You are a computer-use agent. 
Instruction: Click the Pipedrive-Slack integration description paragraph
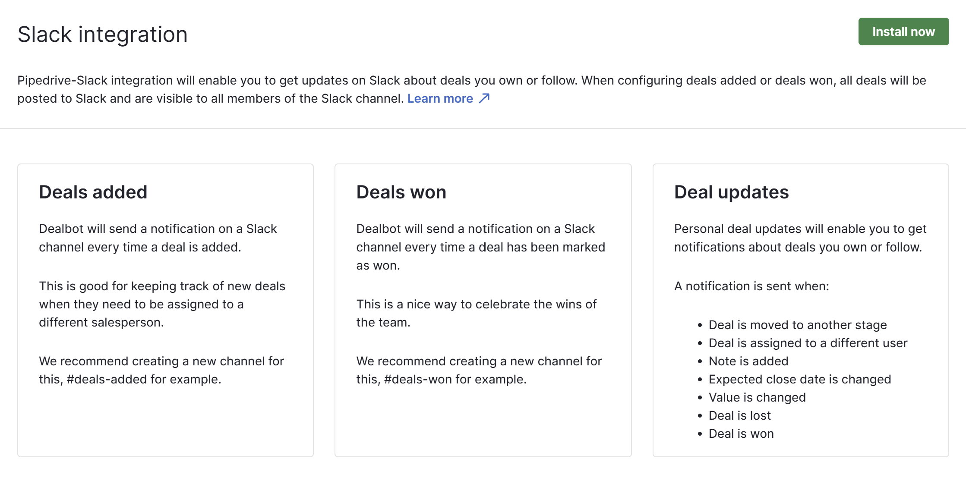[x=472, y=89]
